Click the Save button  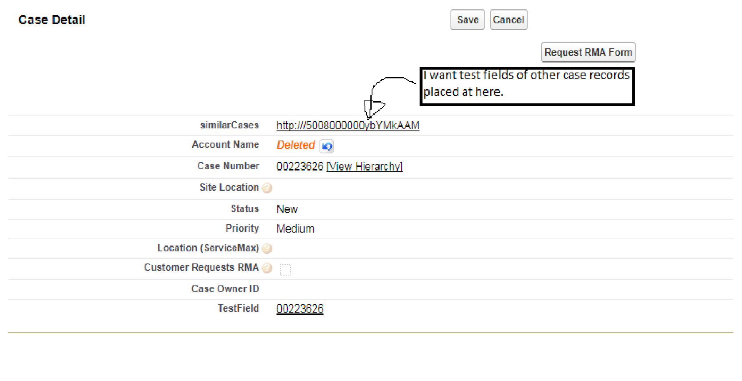(x=467, y=20)
